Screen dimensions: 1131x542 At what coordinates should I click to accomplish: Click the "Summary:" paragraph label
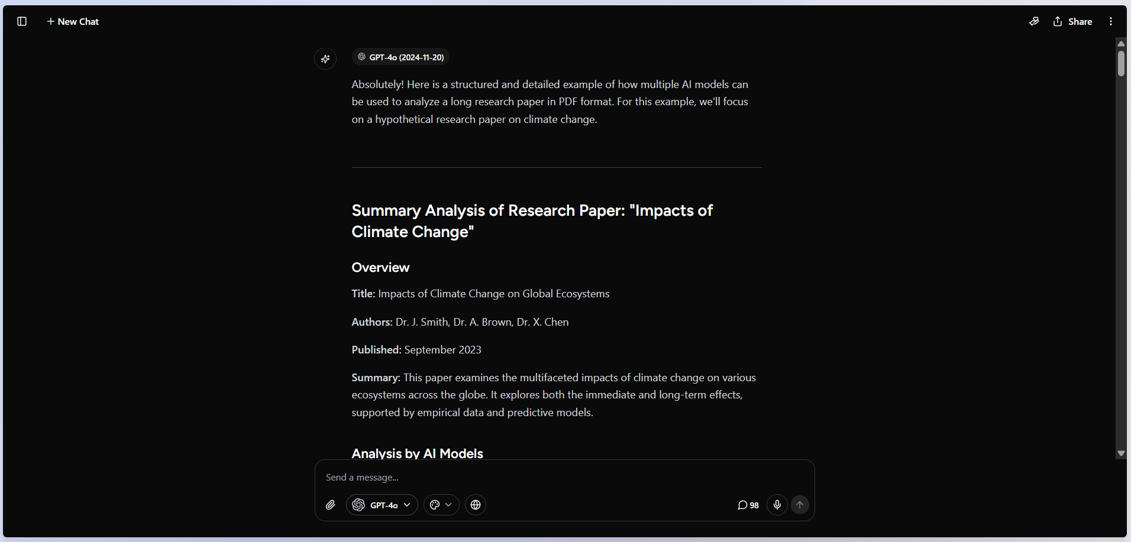tap(376, 378)
